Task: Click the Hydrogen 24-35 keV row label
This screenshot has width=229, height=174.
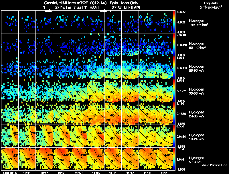Action: pos(196,114)
